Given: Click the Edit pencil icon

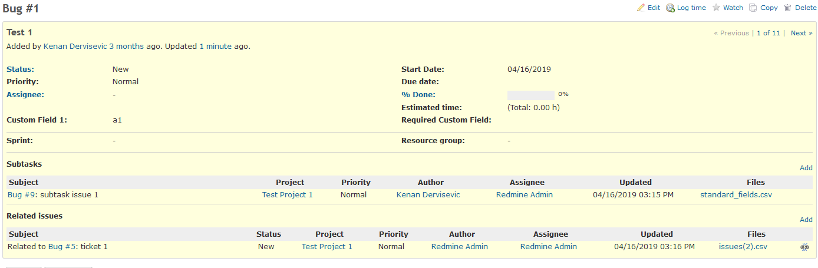Looking at the screenshot, I should tap(641, 8).
